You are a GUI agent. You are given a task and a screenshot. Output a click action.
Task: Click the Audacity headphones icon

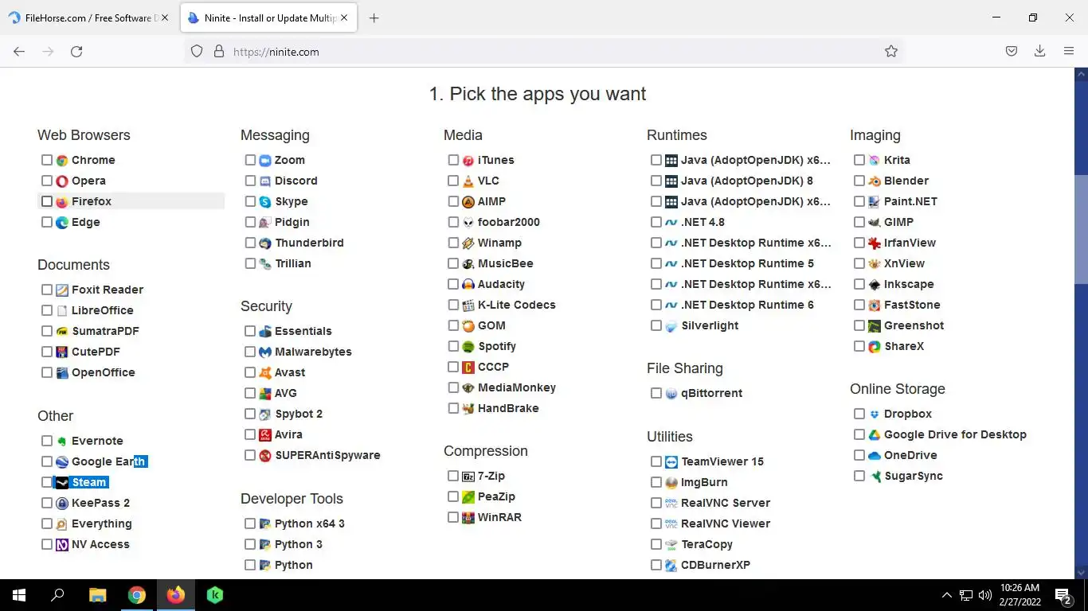click(468, 284)
